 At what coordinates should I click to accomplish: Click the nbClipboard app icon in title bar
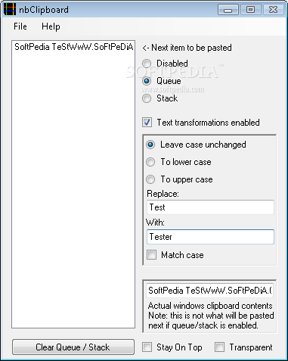click(x=10, y=9)
